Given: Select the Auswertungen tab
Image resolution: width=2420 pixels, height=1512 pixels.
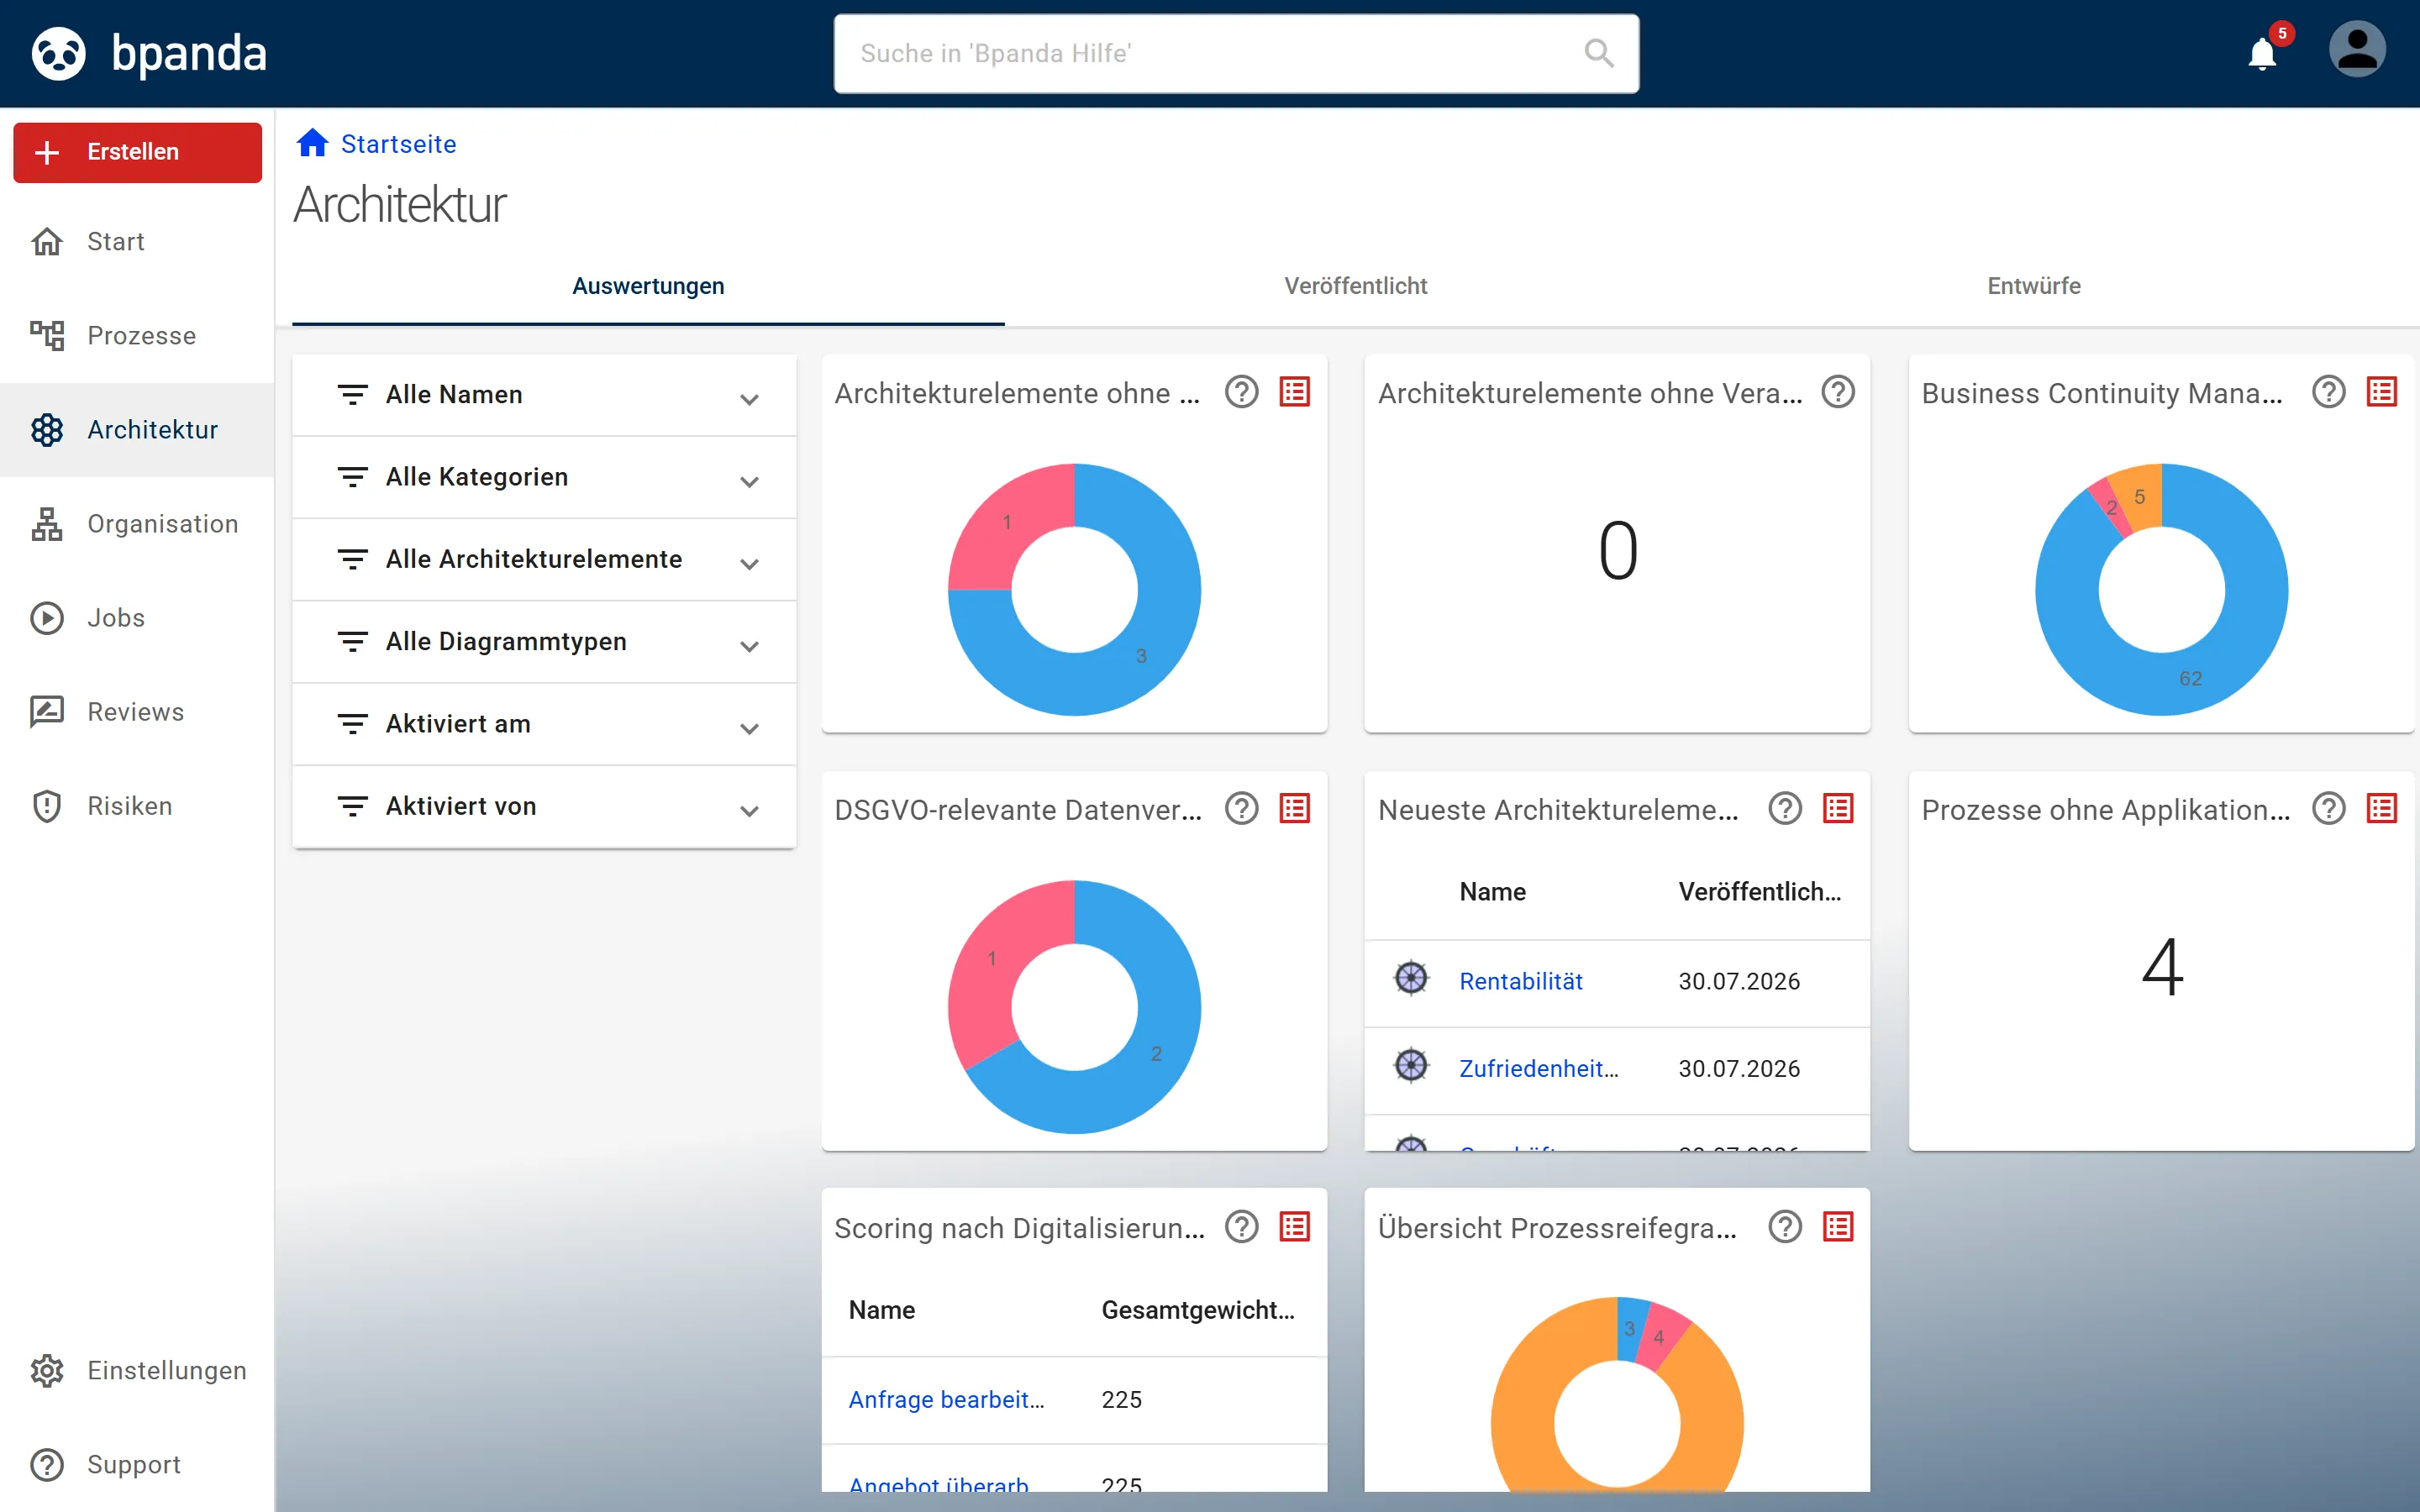Looking at the screenshot, I should (648, 286).
